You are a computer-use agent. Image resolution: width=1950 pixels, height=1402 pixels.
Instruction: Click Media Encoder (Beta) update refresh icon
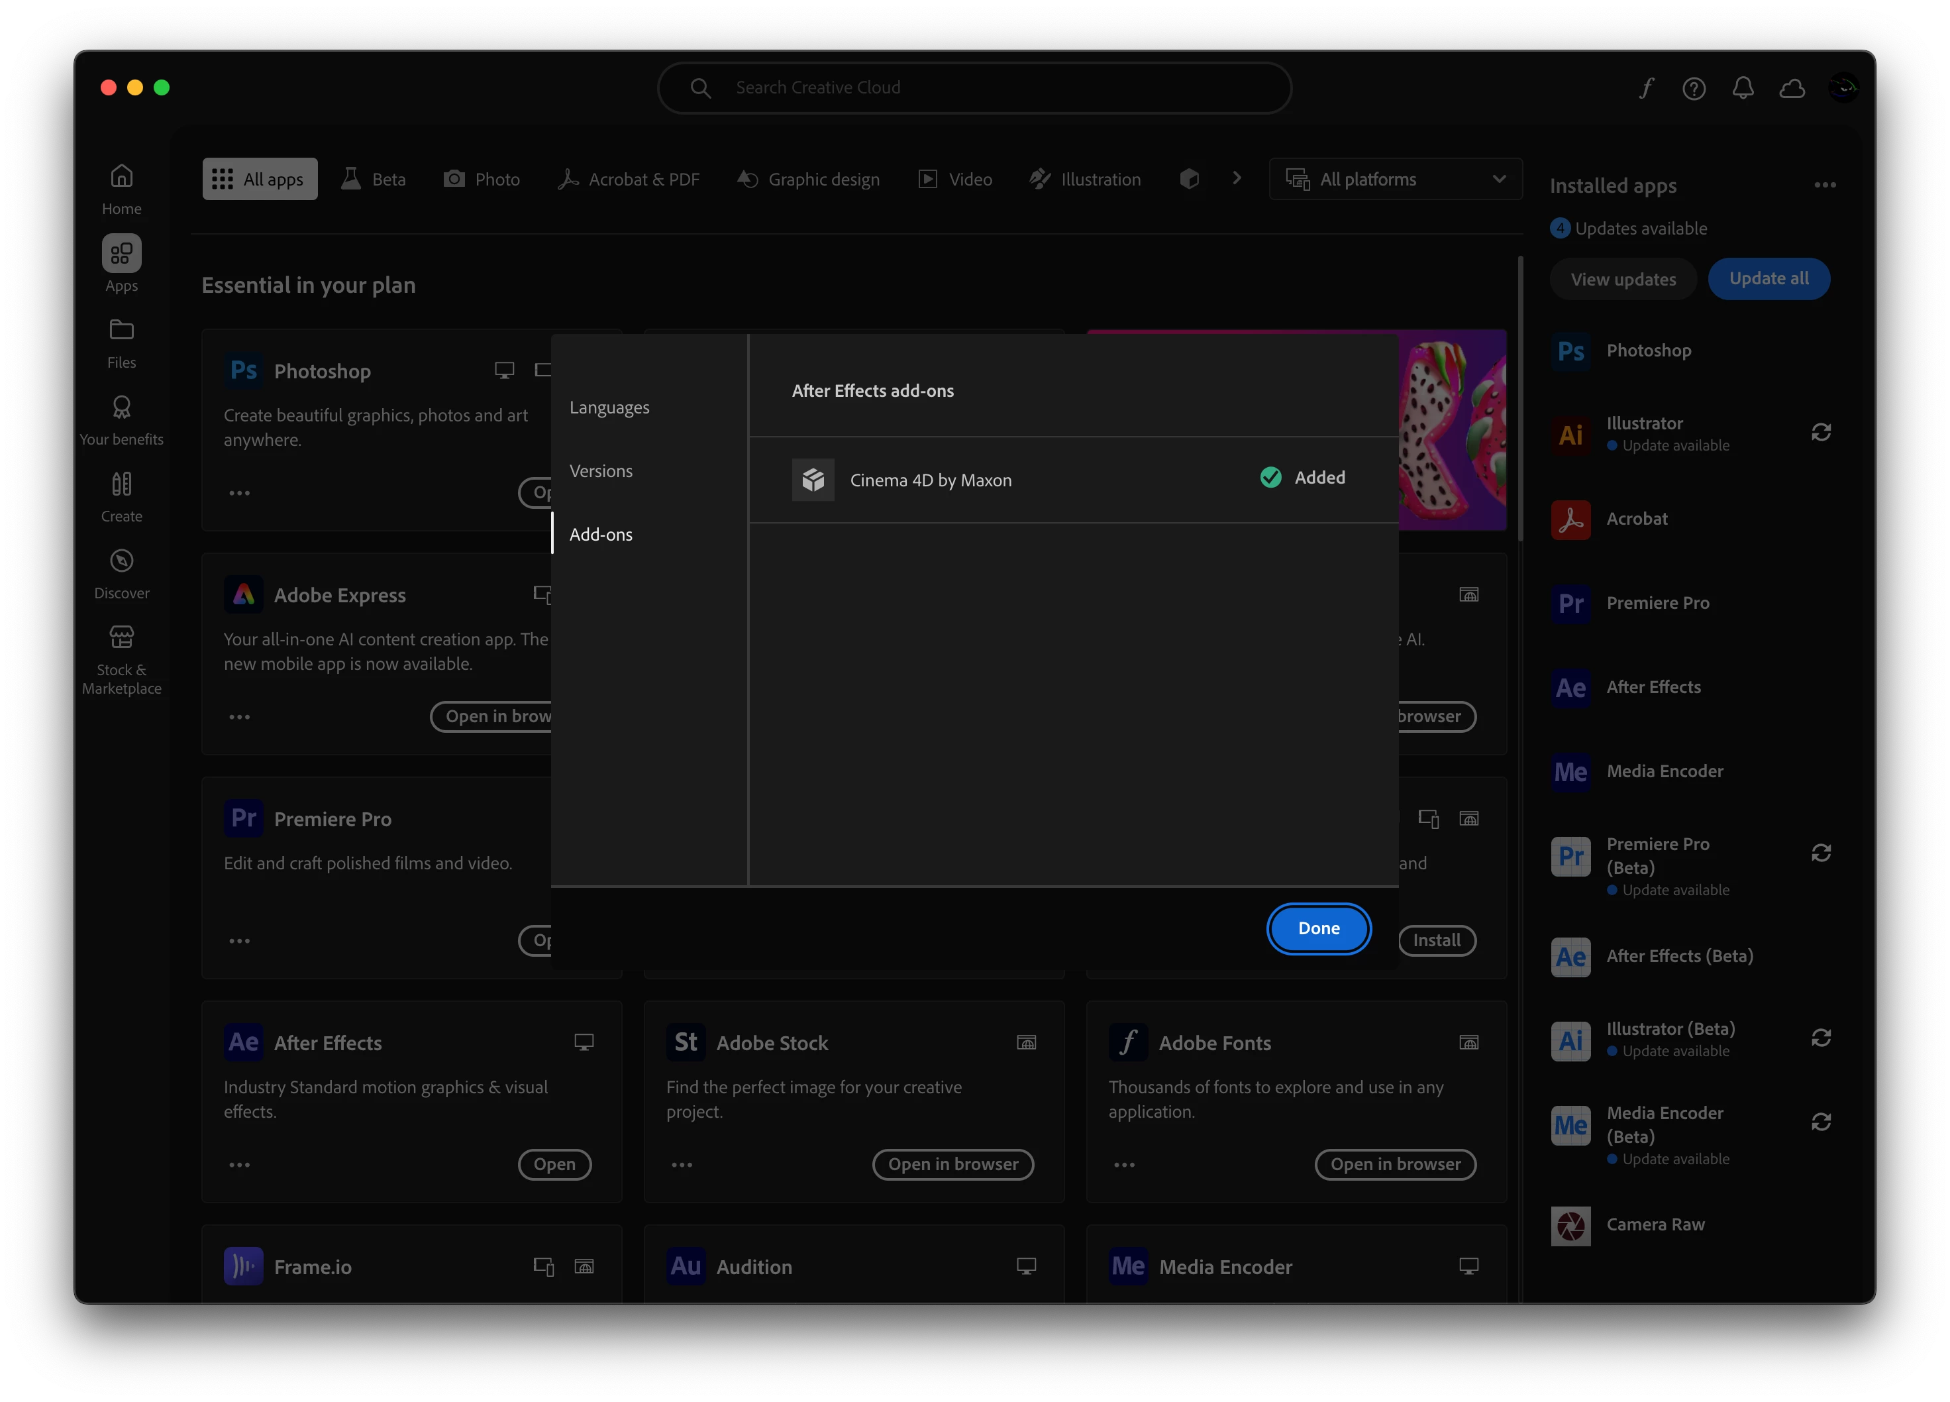pyautogui.click(x=1821, y=1122)
